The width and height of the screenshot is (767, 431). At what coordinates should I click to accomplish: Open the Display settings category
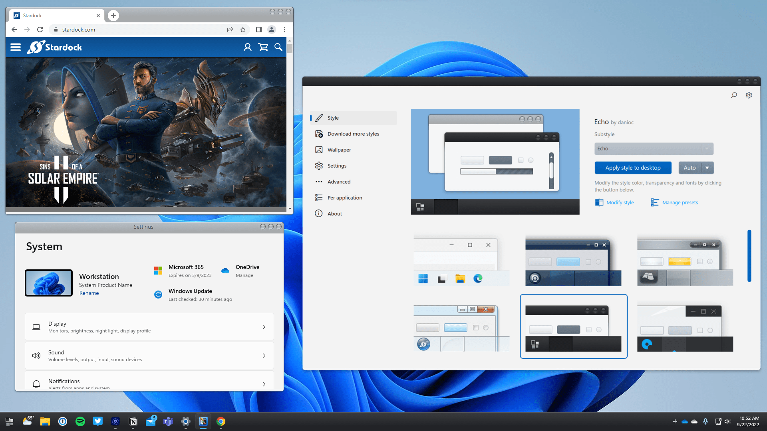149,326
